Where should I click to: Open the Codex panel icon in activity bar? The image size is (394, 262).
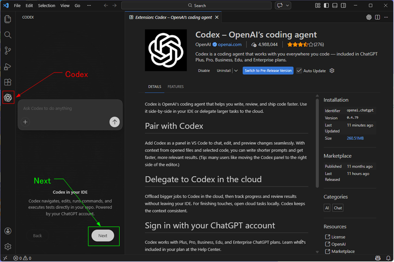pyautogui.click(x=8, y=98)
